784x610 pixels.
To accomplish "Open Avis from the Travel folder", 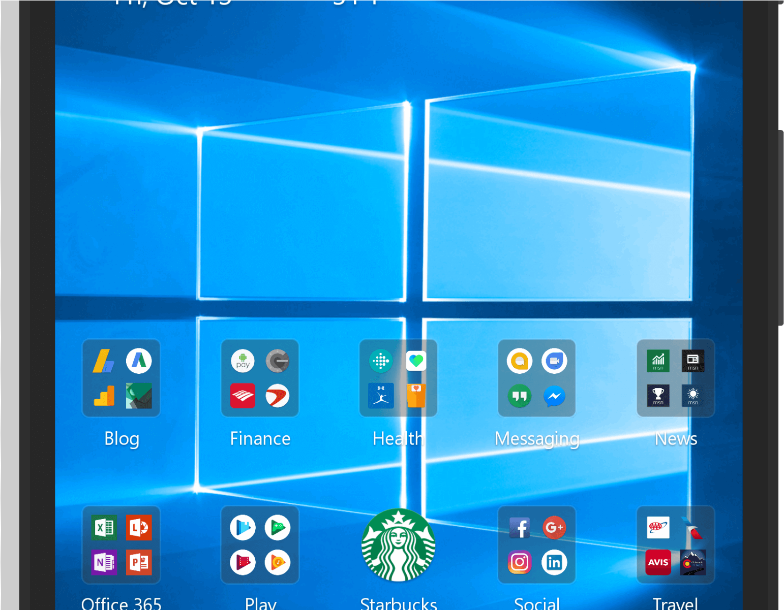I will pos(658,562).
